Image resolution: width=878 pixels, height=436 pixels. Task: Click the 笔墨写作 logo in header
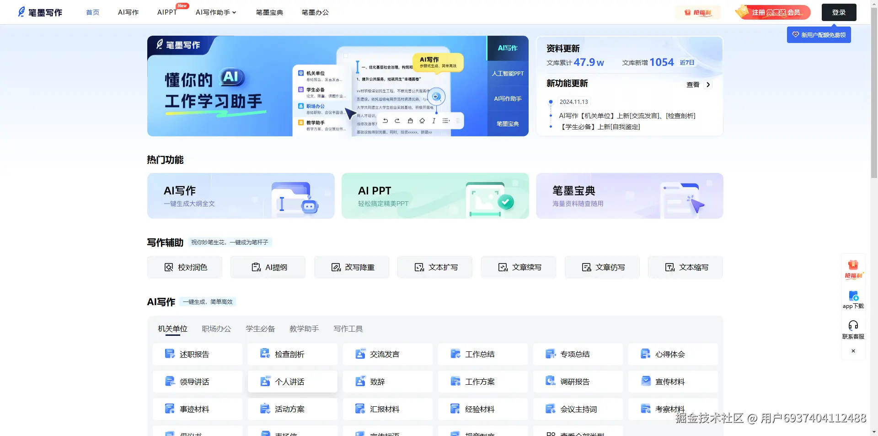tap(40, 12)
